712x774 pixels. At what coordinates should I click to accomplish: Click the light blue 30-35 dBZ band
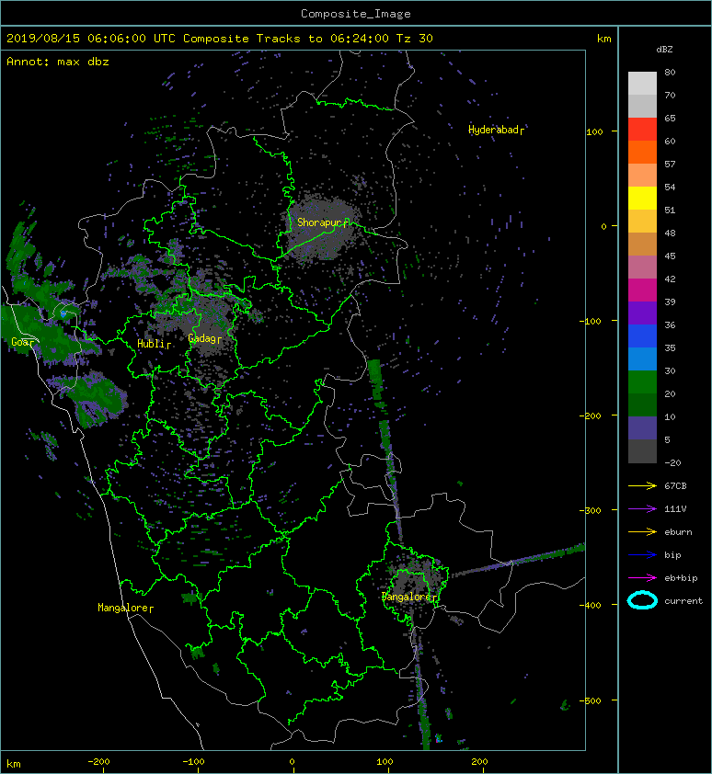click(642, 359)
